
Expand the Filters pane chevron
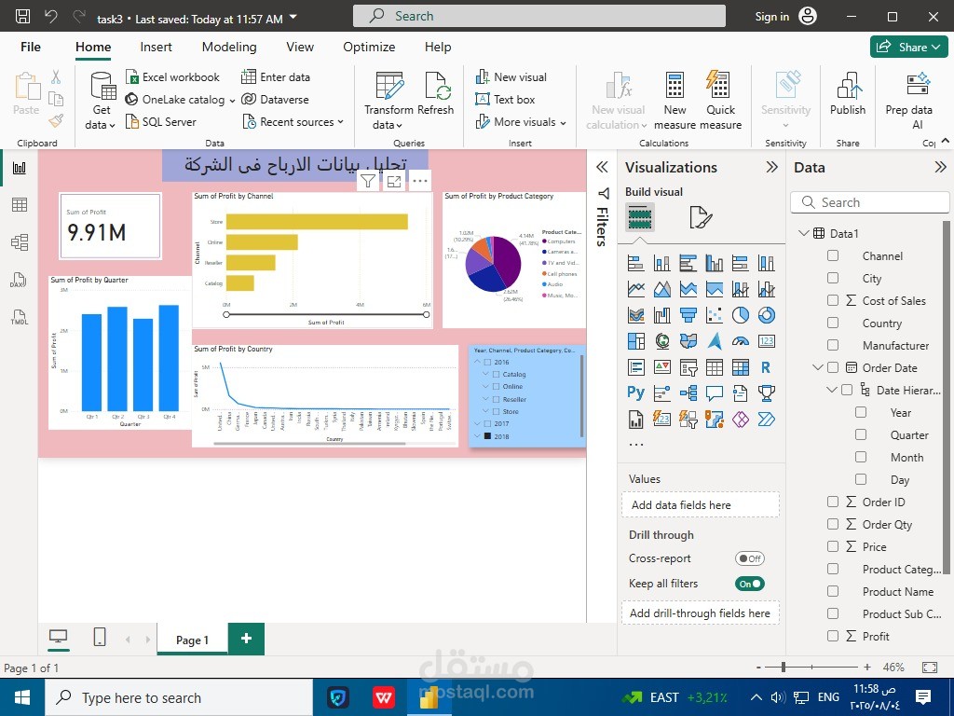602,167
